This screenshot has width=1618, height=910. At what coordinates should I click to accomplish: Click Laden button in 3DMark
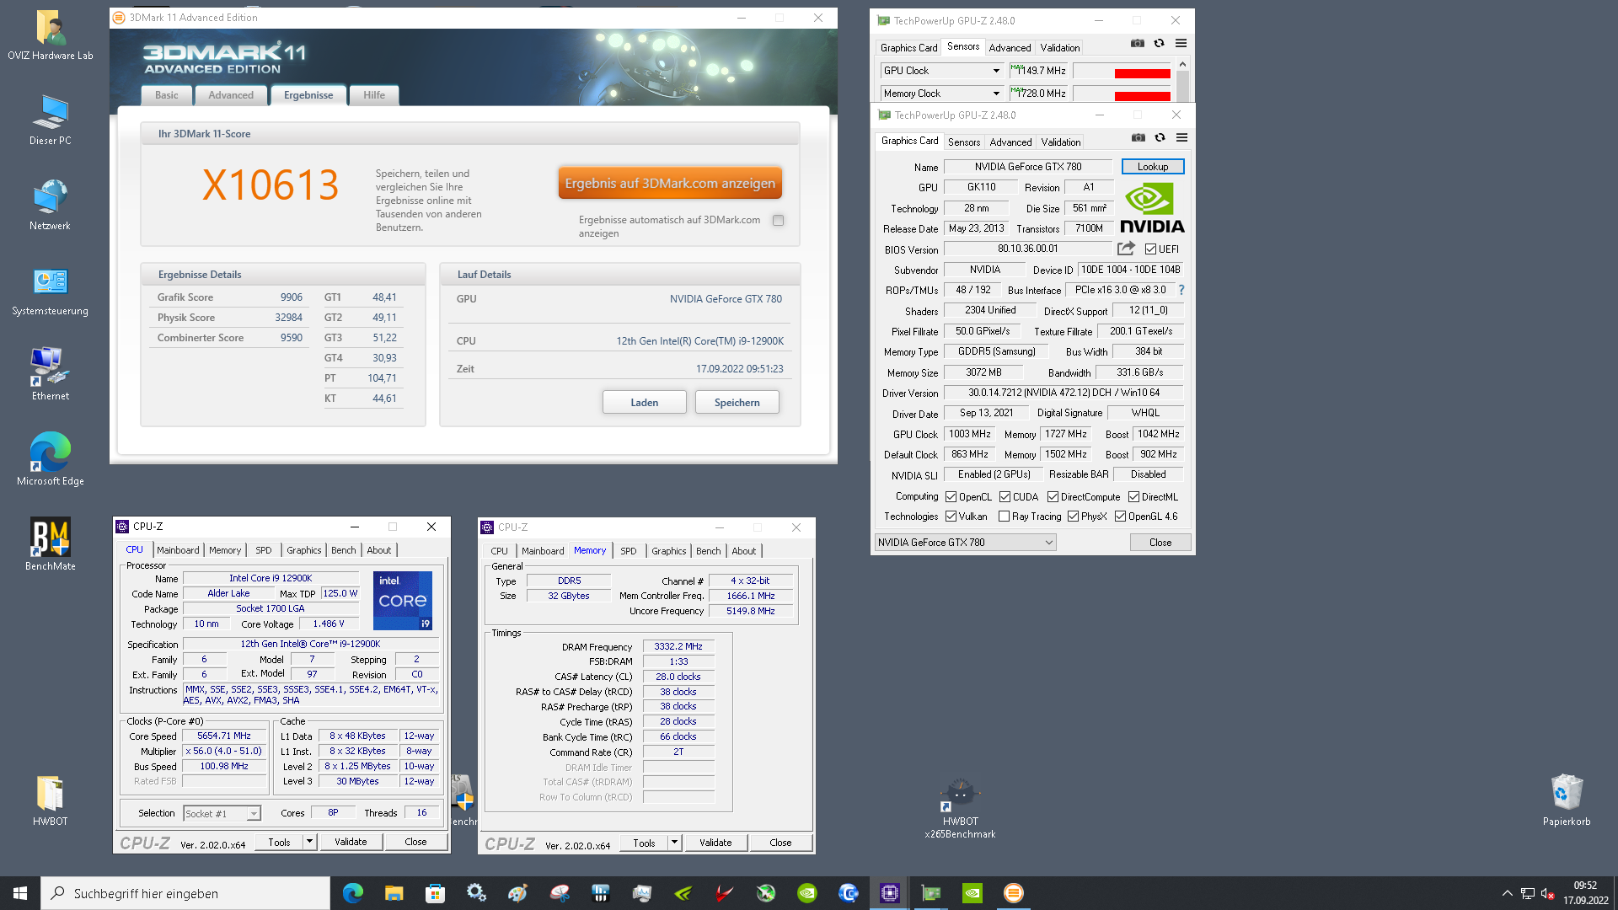(645, 403)
